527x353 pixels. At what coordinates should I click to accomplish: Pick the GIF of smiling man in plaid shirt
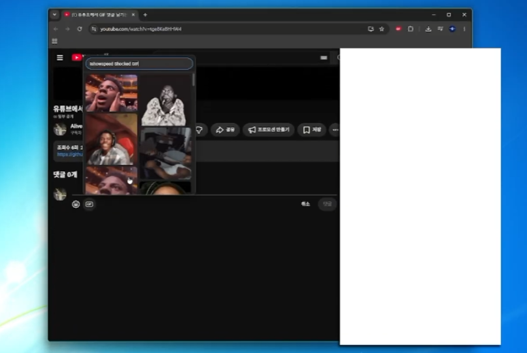pos(111,139)
